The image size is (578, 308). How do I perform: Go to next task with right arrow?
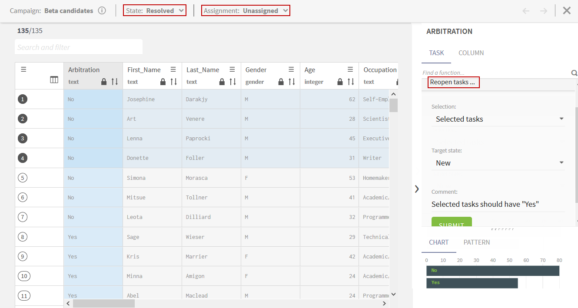pos(543,11)
